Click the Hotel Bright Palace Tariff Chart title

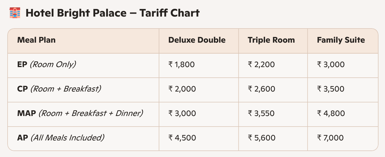pyautogui.click(x=113, y=13)
